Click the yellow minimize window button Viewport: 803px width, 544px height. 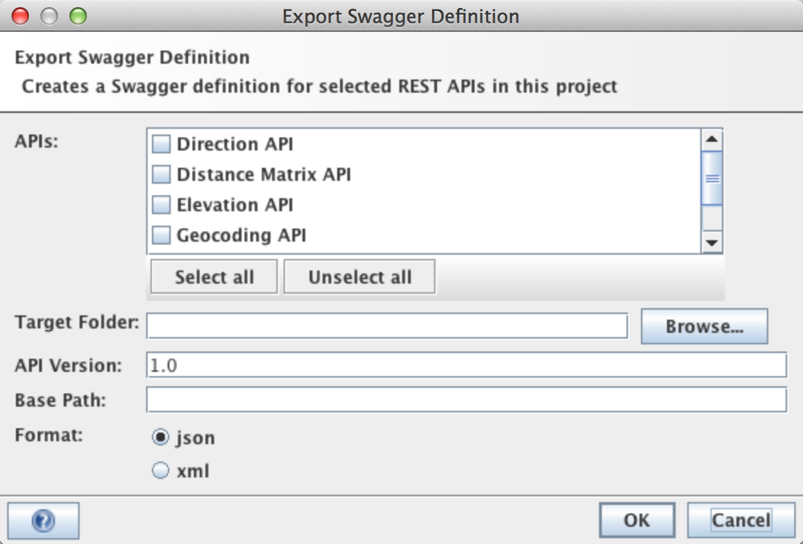click(x=49, y=15)
